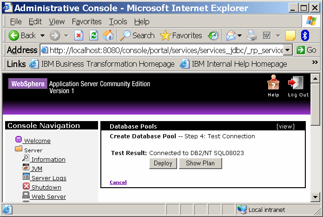Open the WebSphere Help icon
The width and height of the screenshot is (323, 217).
273,84
